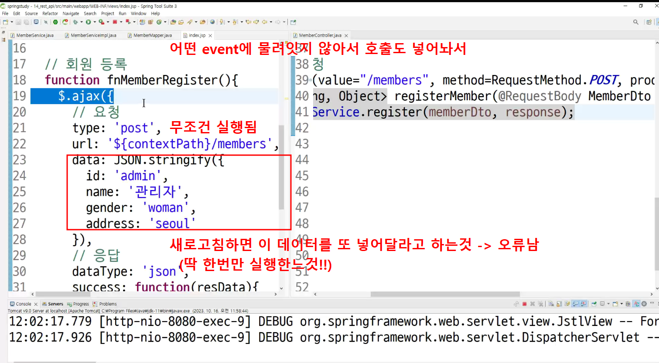The image size is (659, 363).
Task: Click 'registerMember' text in MemberController line 40
Action: click(443, 96)
